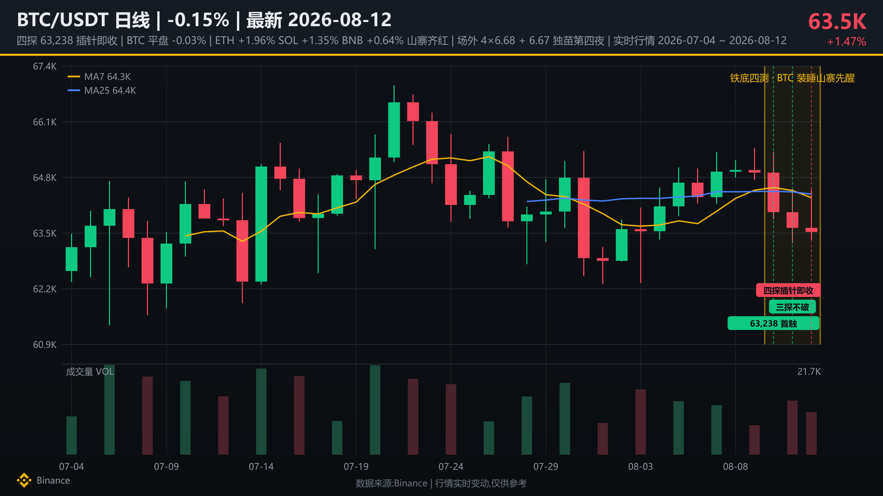Screen dimensions: 883x496
Task: Click the green volume bar under 07-04
Action: pos(71,435)
